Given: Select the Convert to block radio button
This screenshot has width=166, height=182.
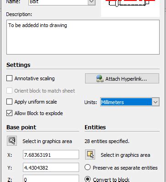Looking at the screenshot, I should click(x=87, y=179).
